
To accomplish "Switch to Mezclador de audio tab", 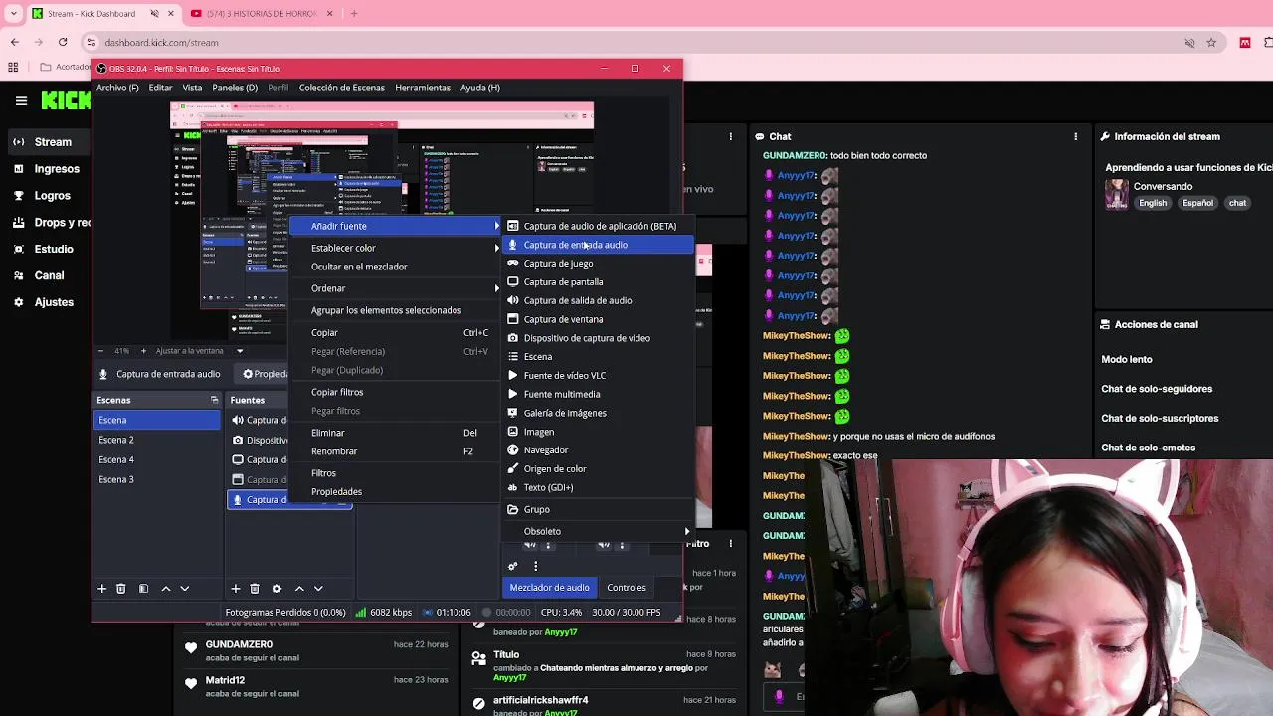I will (549, 587).
